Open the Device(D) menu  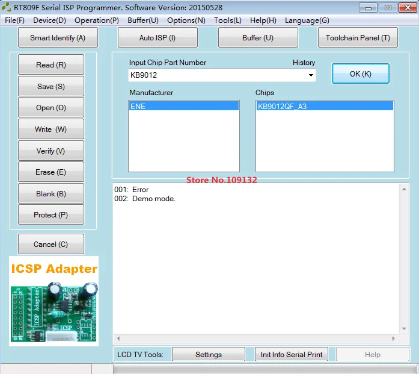point(49,20)
